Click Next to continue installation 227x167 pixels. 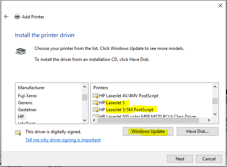pos(180,159)
